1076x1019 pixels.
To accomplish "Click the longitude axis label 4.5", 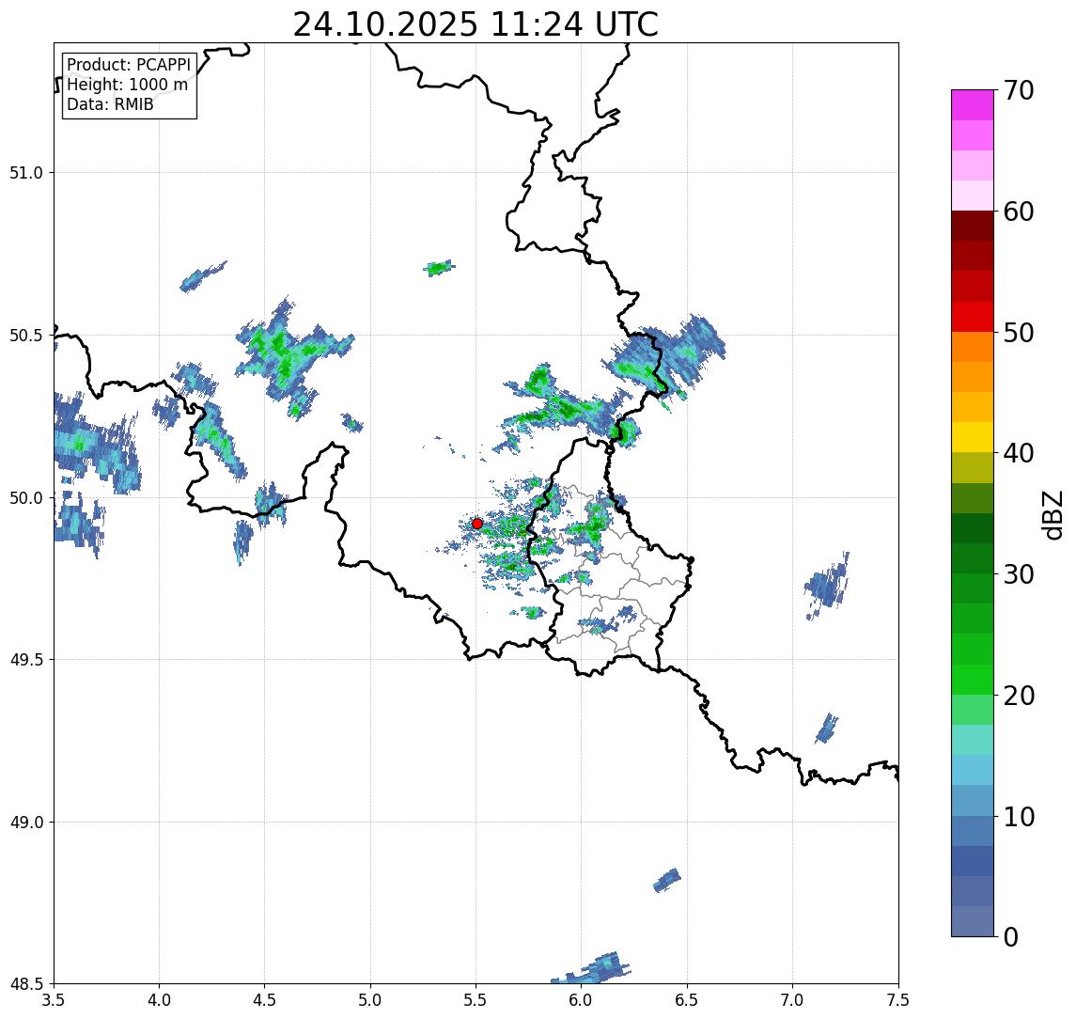I will [x=265, y=1000].
